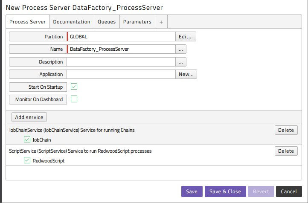Screen dimensions: 308x203
Task: Click into the Description input field
Action: 121,62
